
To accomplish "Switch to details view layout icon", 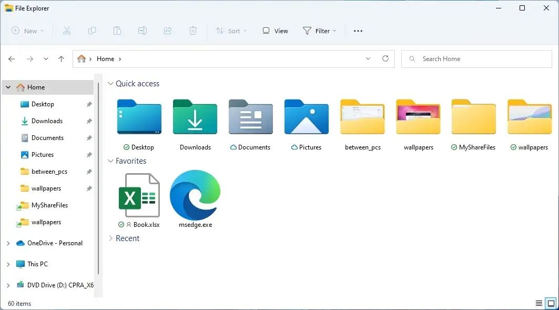I will [539, 304].
